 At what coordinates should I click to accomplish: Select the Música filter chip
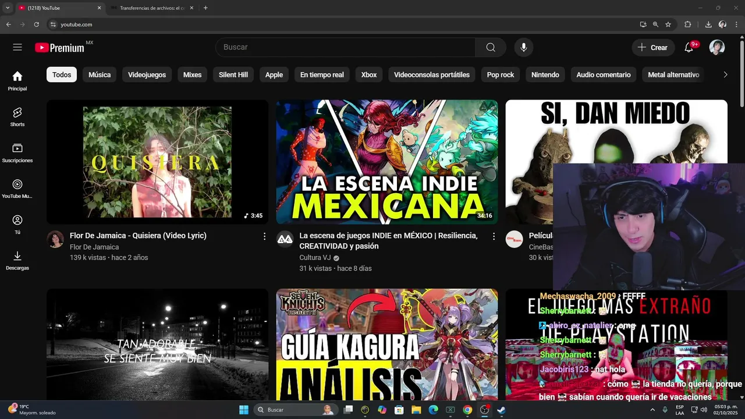(x=100, y=74)
